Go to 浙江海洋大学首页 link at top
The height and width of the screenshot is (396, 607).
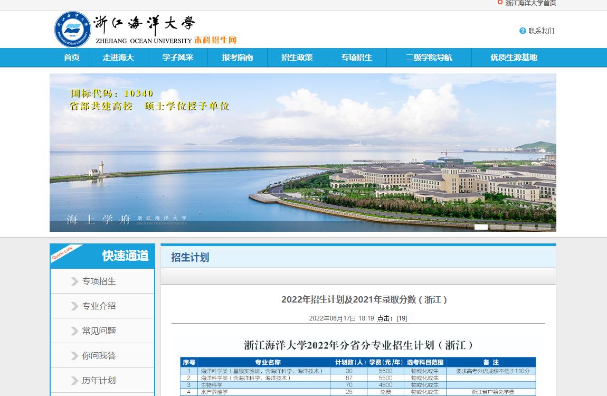pyautogui.click(x=530, y=3)
